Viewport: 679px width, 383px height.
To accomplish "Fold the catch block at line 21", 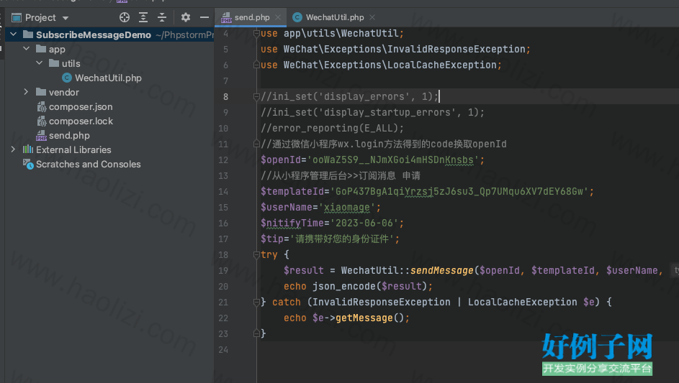I will [x=256, y=303].
